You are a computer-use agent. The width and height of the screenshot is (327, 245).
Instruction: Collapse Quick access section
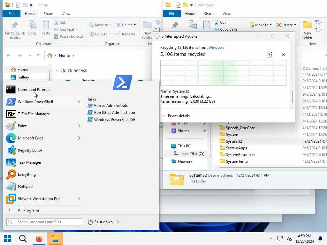[x=57, y=71]
